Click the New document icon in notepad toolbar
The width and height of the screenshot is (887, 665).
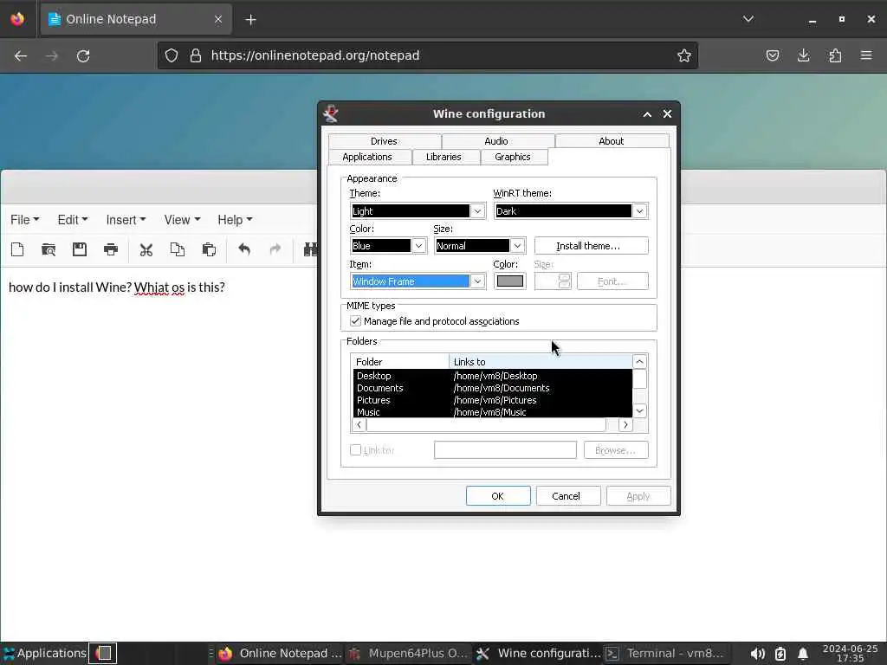coord(17,249)
